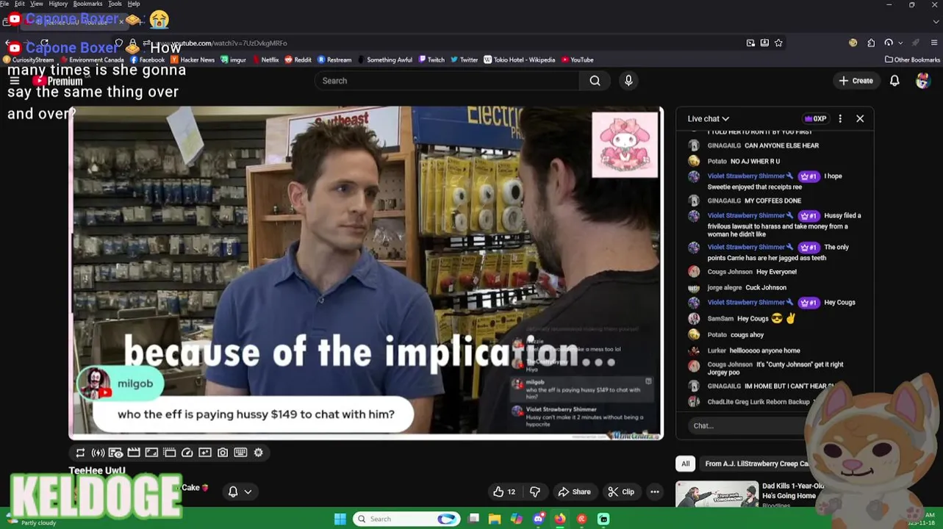943x529 pixels.
Task: Open the Other Bookmarks folder
Action: (x=912, y=60)
